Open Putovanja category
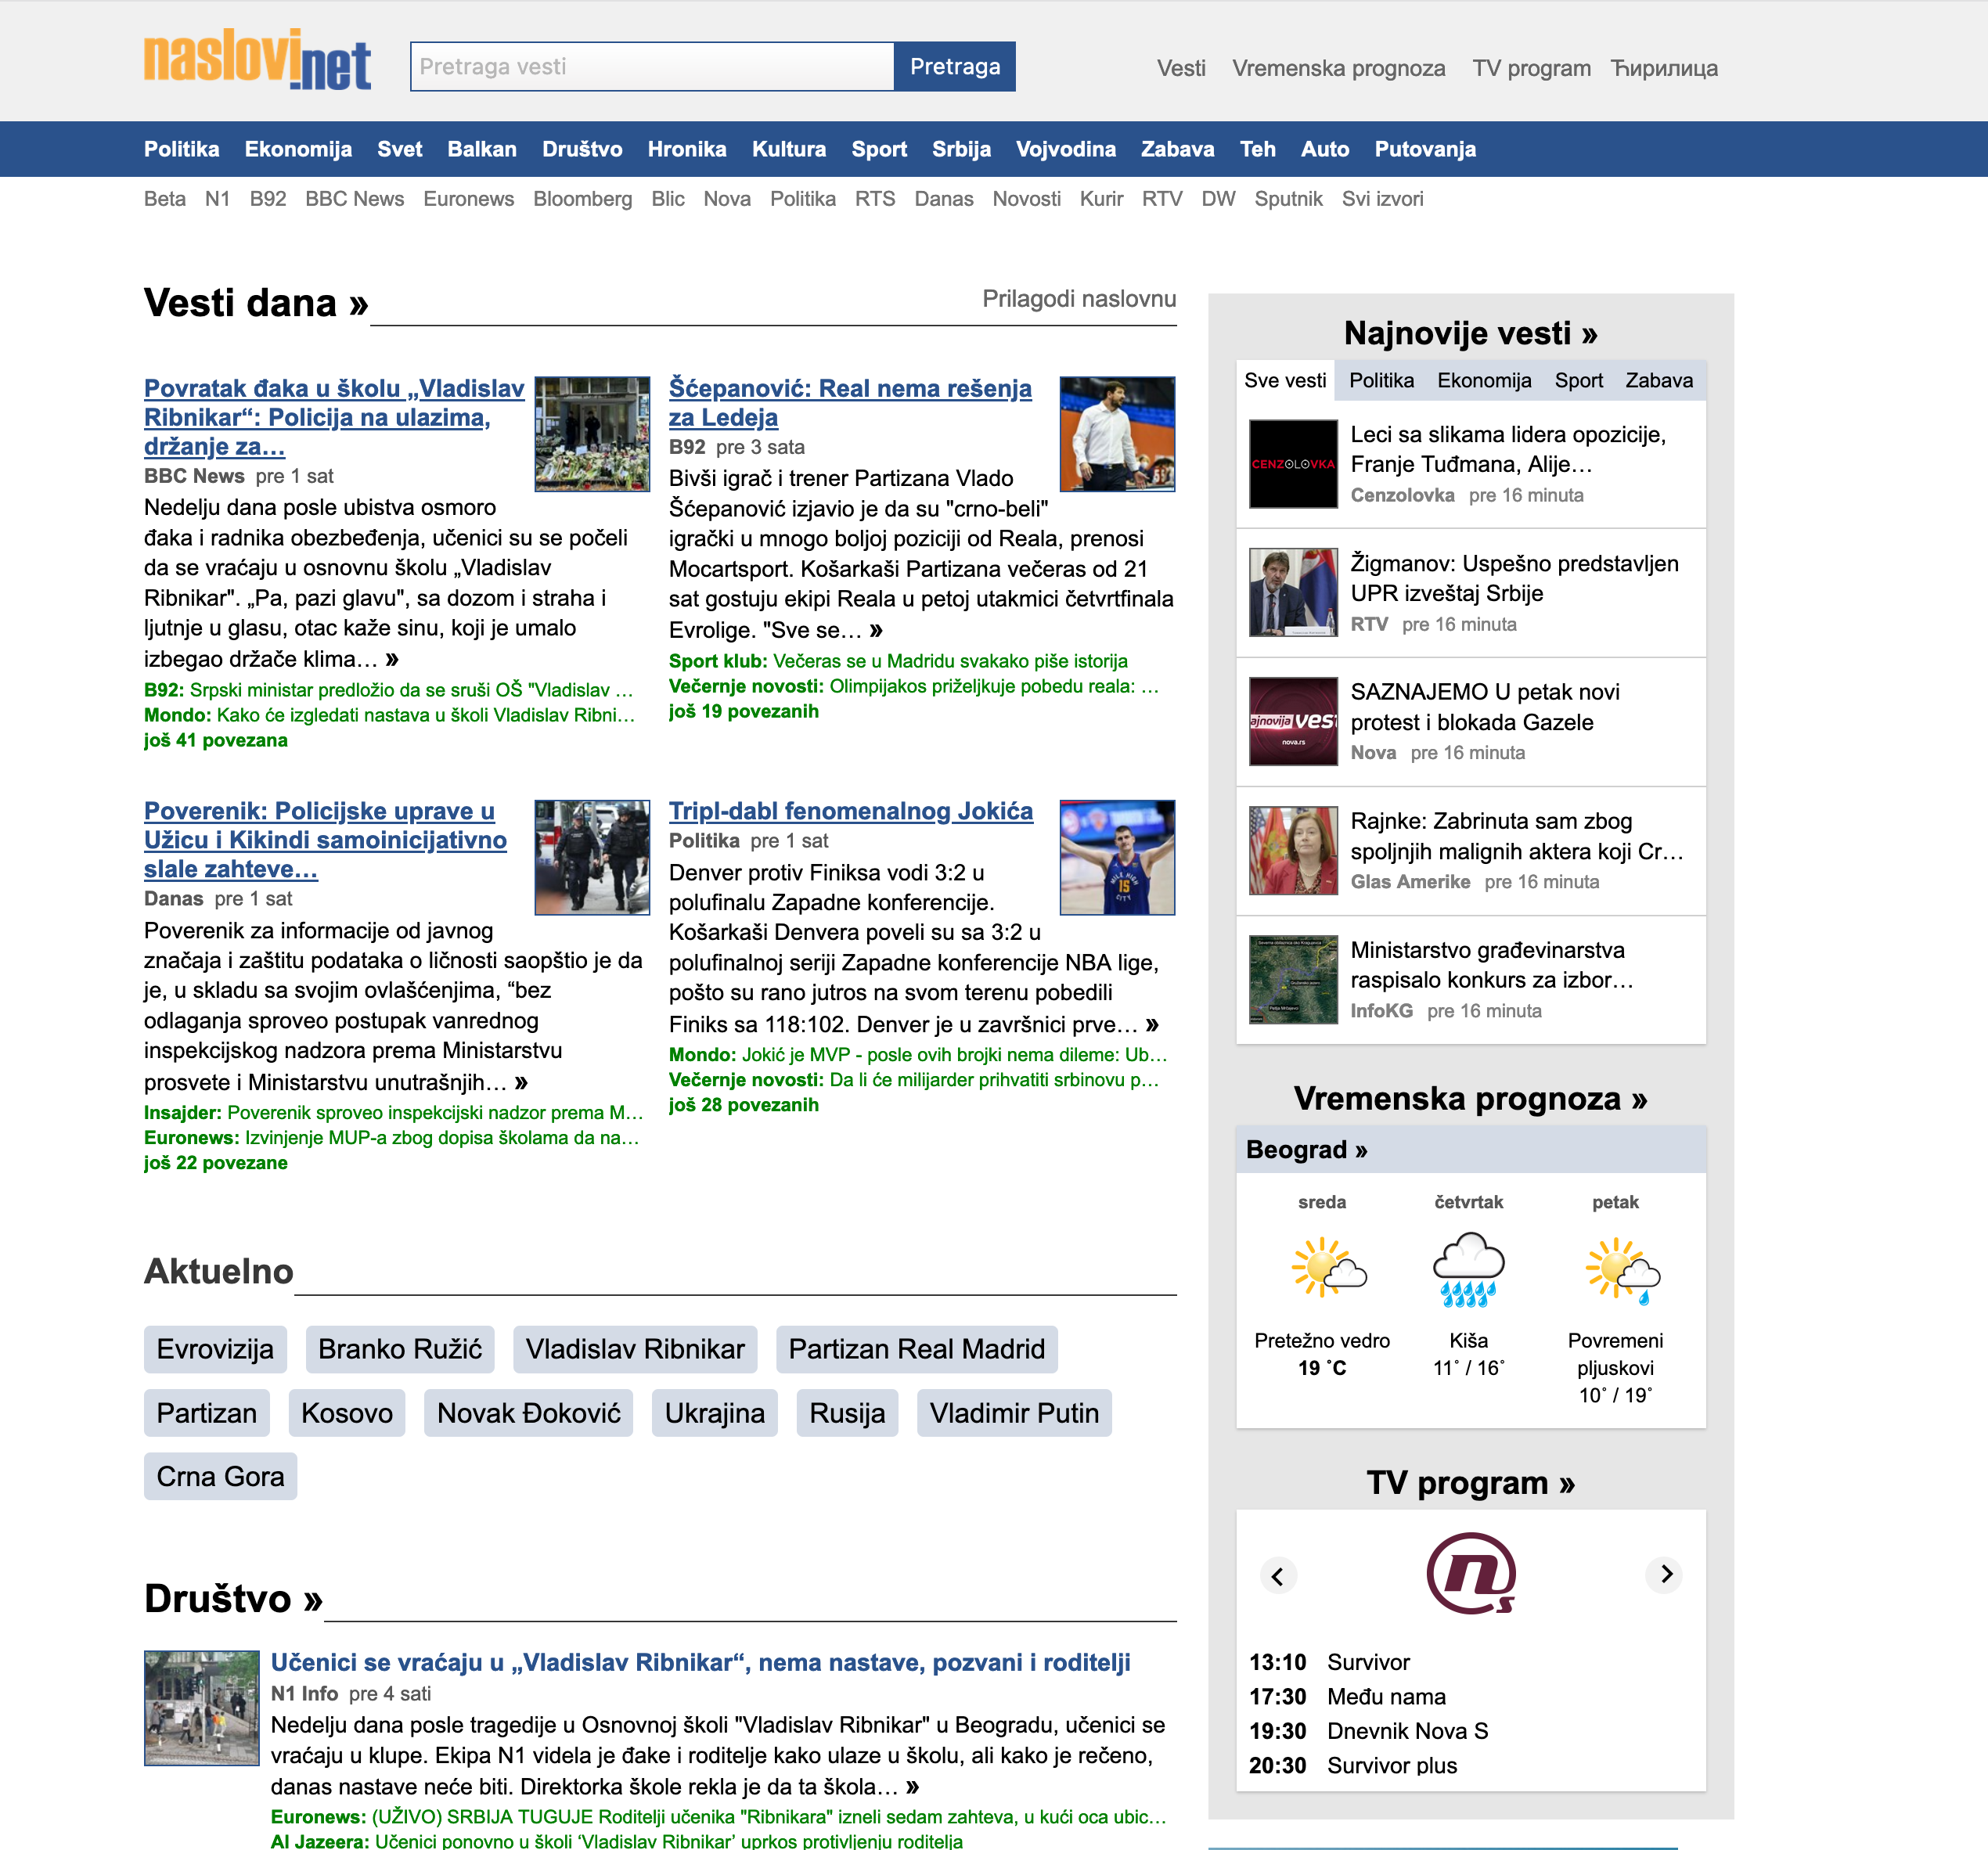The width and height of the screenshot is (1988, 1850). click(1425, 149)
